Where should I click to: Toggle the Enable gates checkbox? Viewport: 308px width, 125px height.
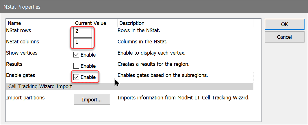[77, 77]
